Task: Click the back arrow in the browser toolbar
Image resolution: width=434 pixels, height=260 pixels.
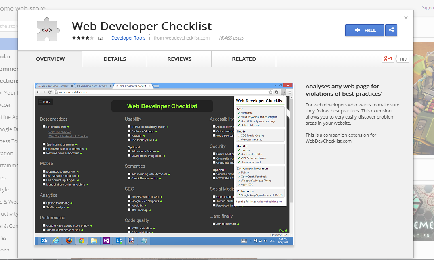Action: click(x=38, y=92)
